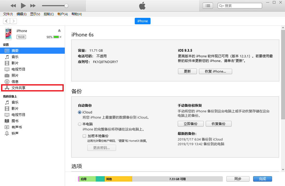Click the blue 完成 button
The width and height of the screenshot is (285, 186).
(262, 179)
